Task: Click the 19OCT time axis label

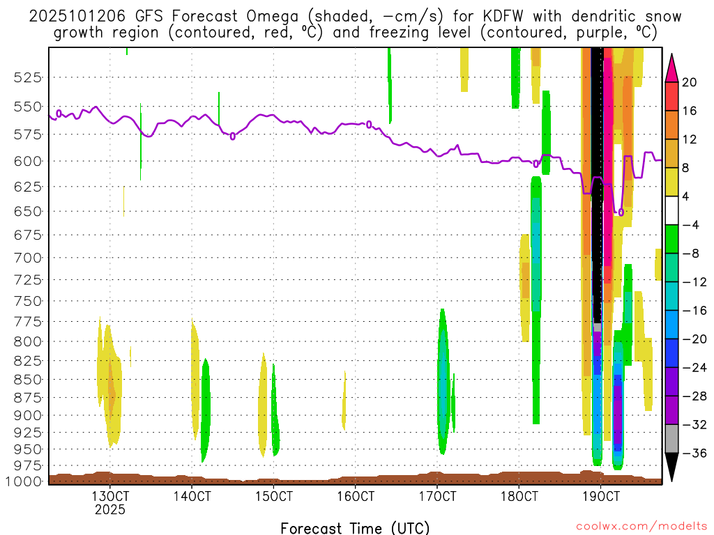Action: pyautogui.click(x=601, y=496)
